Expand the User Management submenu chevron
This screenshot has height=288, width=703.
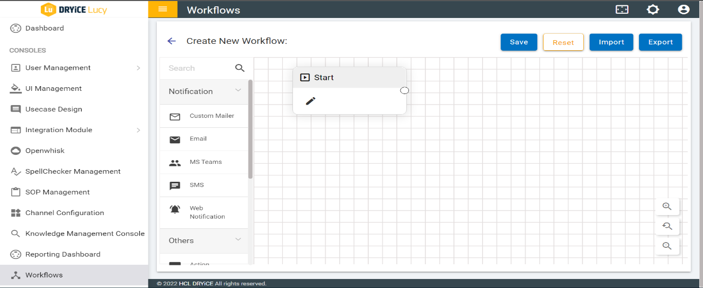pyautogui.click(x=138, y=68)
